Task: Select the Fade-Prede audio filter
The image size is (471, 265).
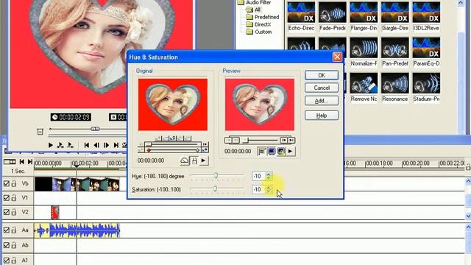Action: tap(332, 16)
